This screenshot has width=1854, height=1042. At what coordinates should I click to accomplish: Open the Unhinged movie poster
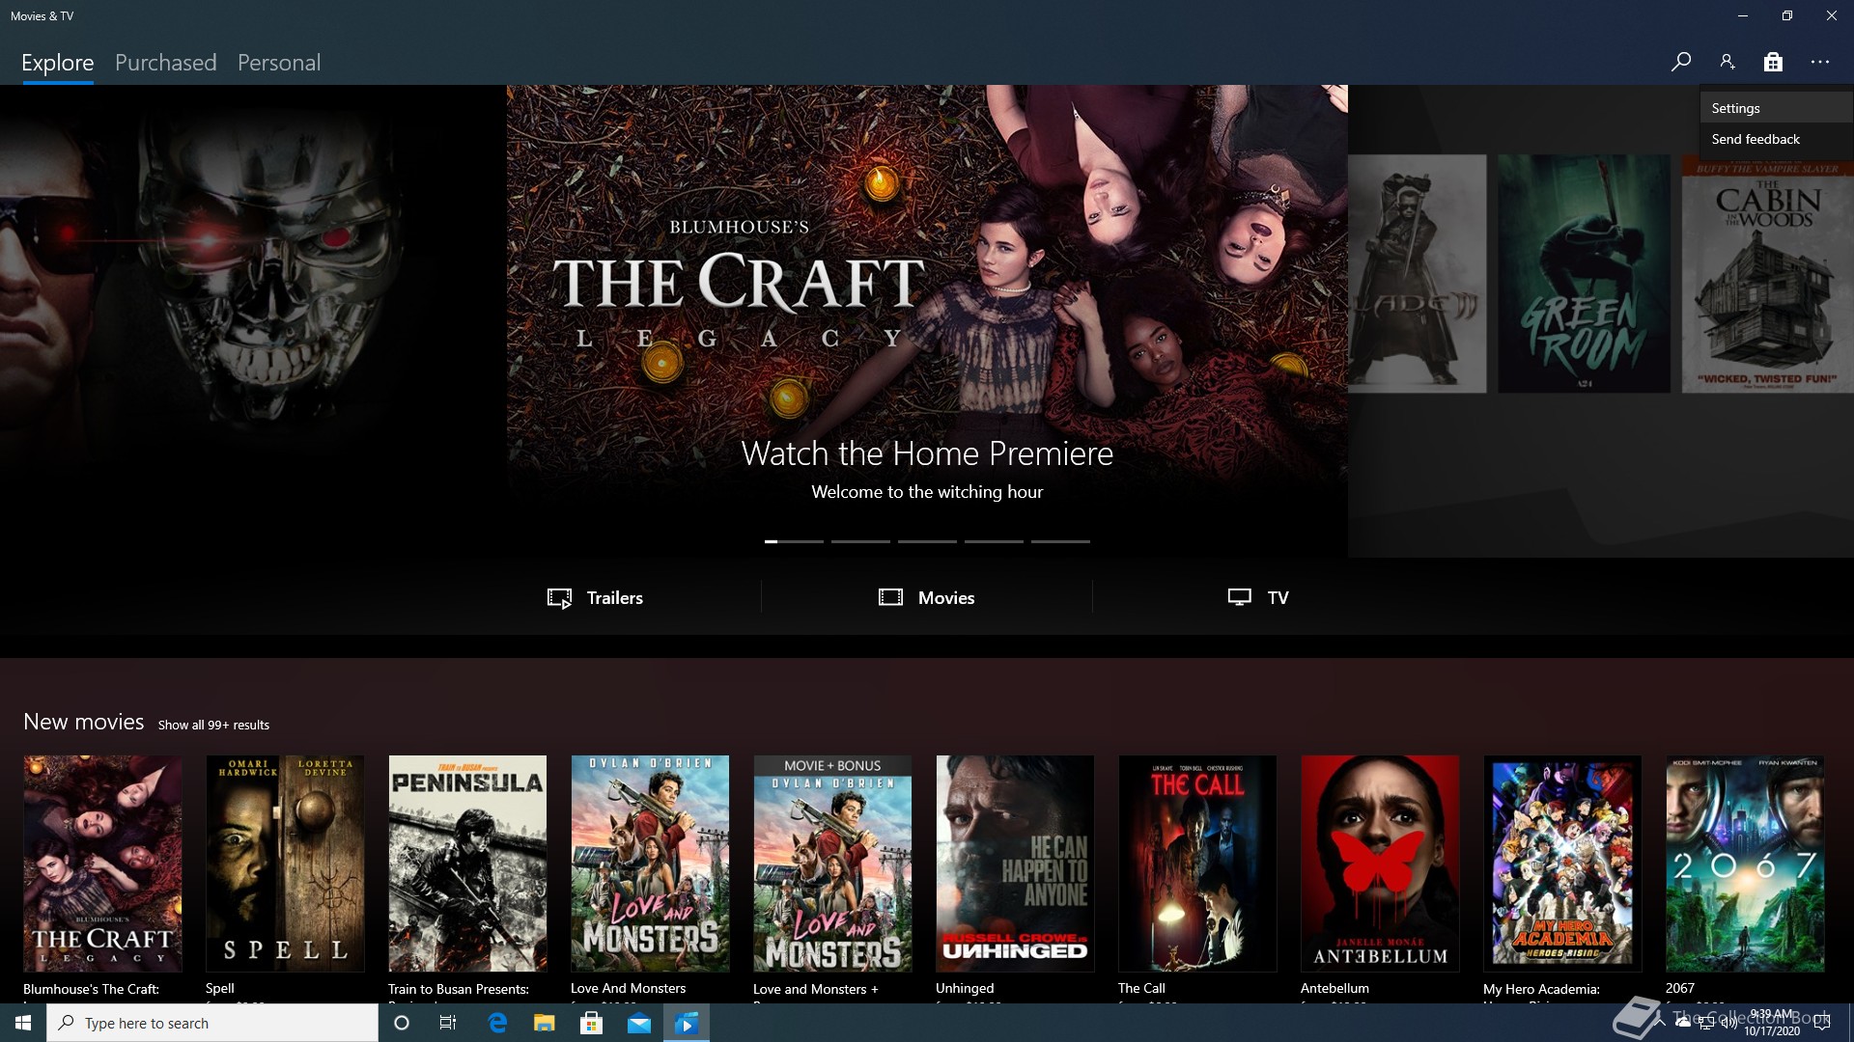(1015, 864)
